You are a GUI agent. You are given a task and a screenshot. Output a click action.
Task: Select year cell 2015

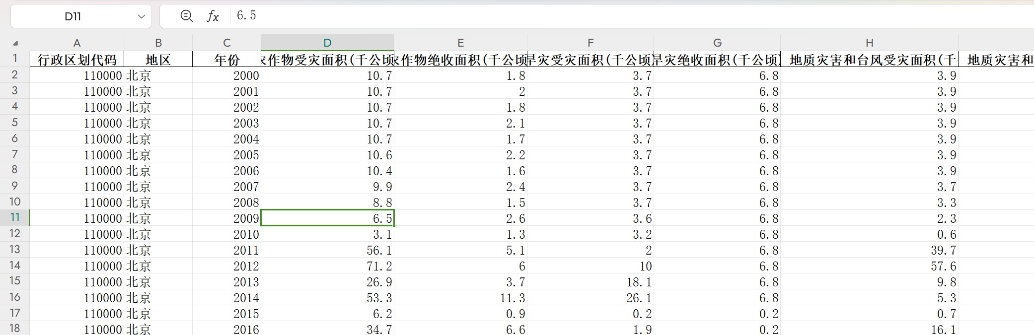227,314
